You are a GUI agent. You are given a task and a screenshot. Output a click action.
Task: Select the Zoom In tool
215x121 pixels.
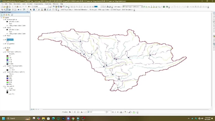coord(2,10)
